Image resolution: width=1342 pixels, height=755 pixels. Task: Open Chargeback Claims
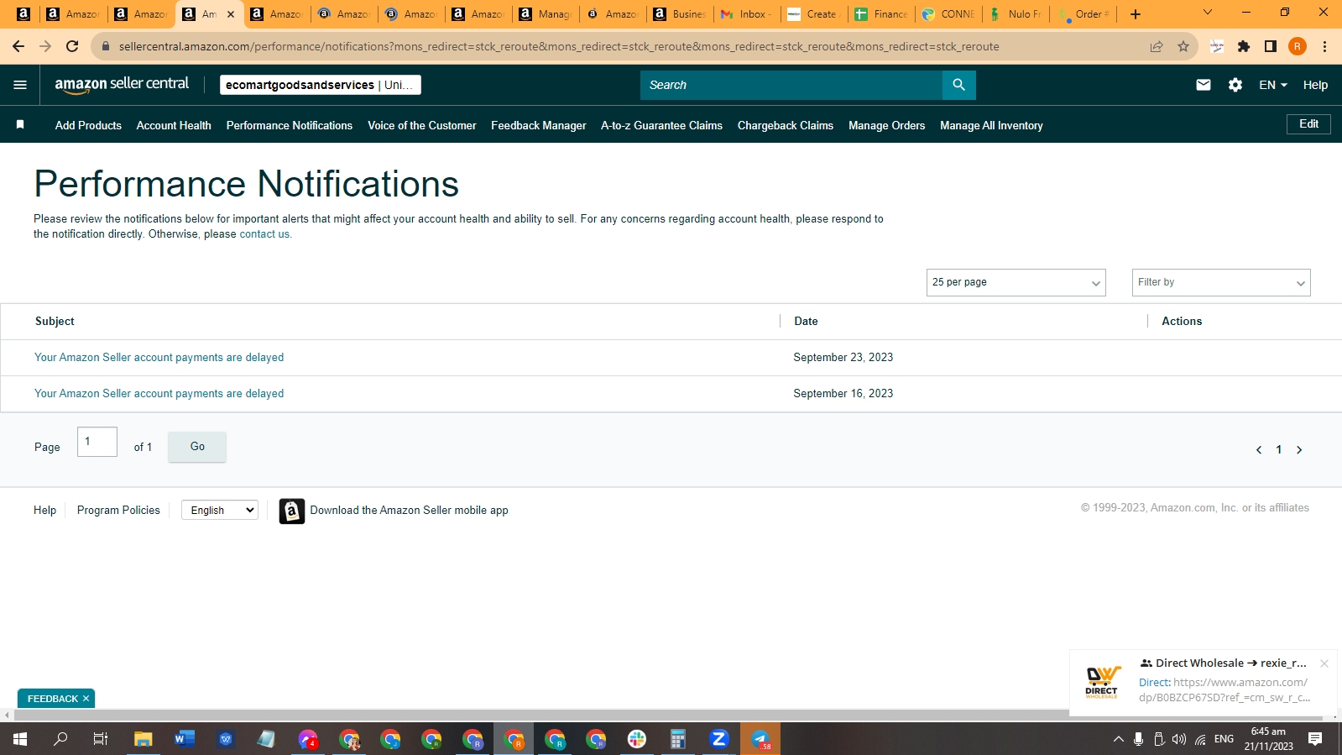786,125
